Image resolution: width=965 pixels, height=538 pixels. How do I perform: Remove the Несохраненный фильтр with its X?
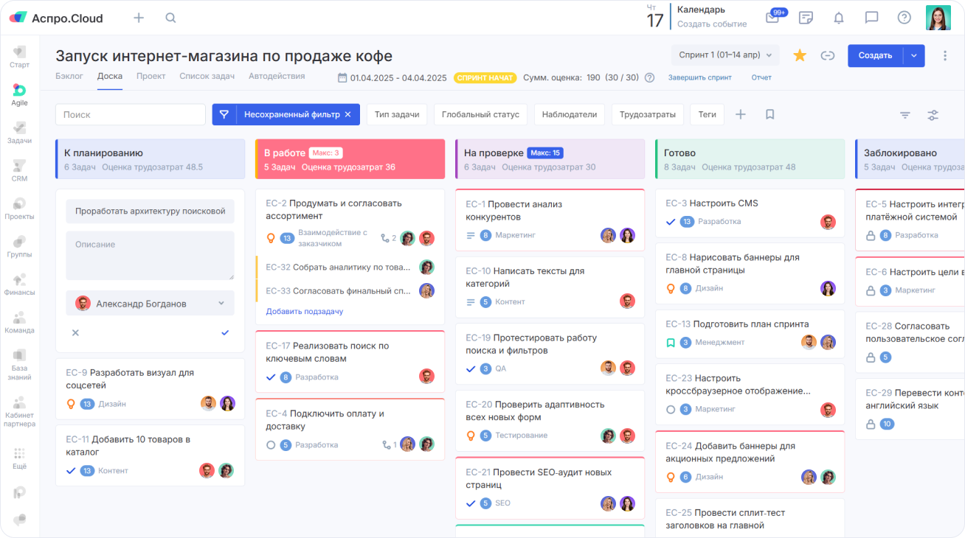coord(348,114)
